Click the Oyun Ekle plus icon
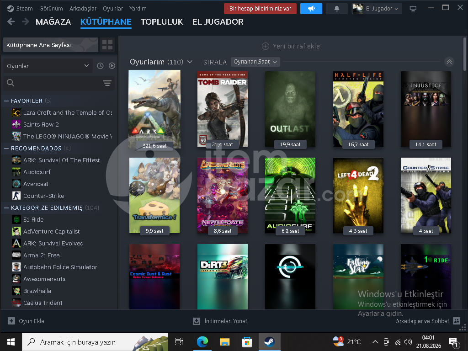 pos(11,321)
